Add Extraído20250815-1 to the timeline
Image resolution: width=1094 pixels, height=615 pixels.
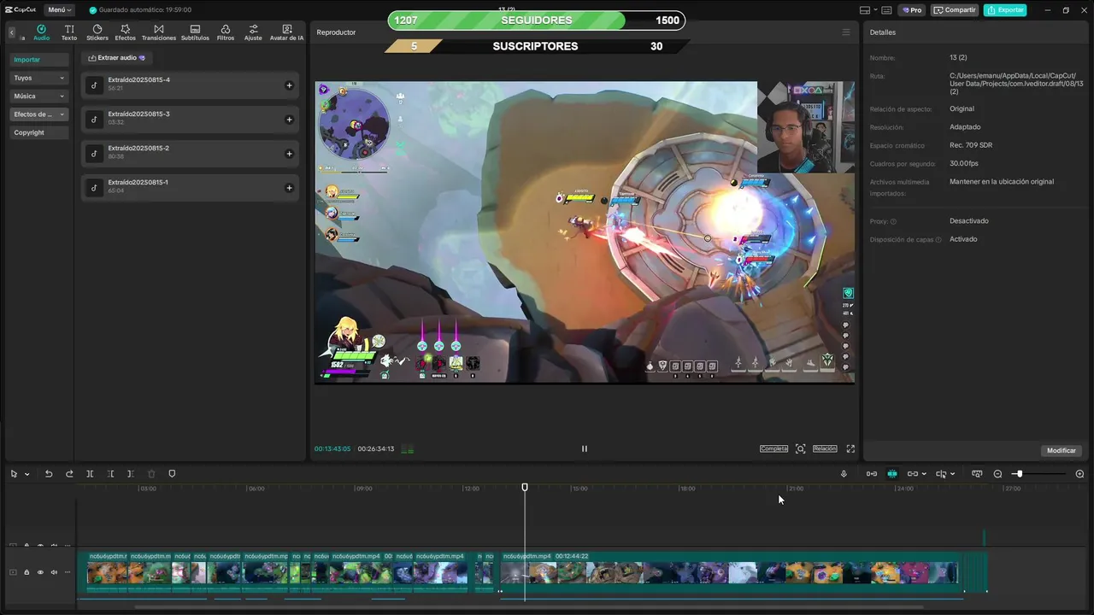point(289,188)
